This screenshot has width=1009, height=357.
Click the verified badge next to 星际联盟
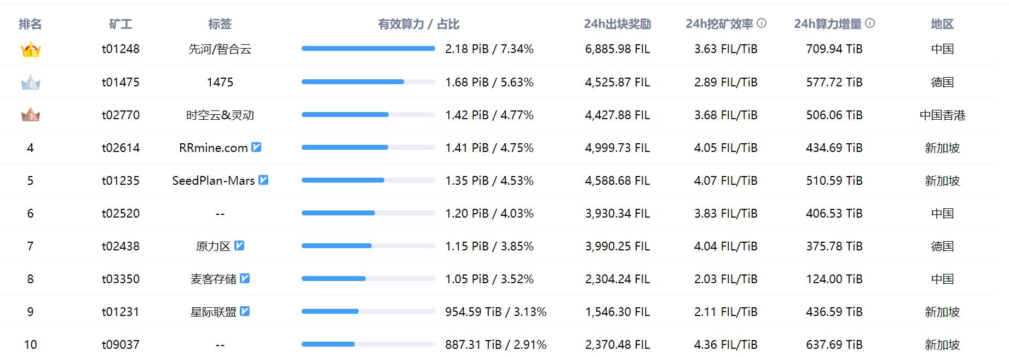(x=247, y=311)
